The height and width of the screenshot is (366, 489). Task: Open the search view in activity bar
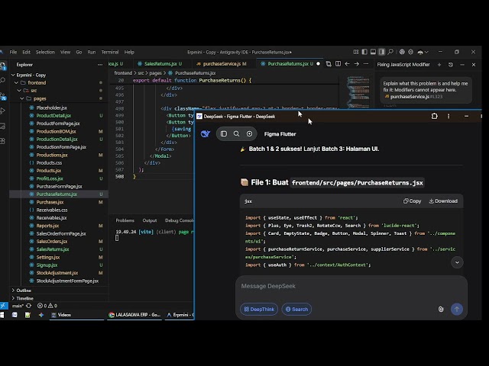pyautogui.click(x=3, y=81)
